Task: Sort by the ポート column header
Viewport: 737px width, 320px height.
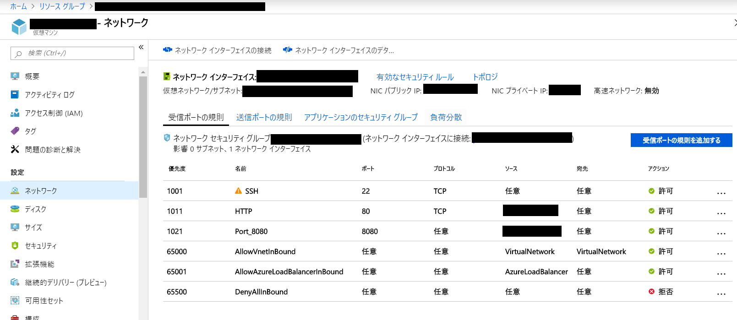Action: [368, 168]
